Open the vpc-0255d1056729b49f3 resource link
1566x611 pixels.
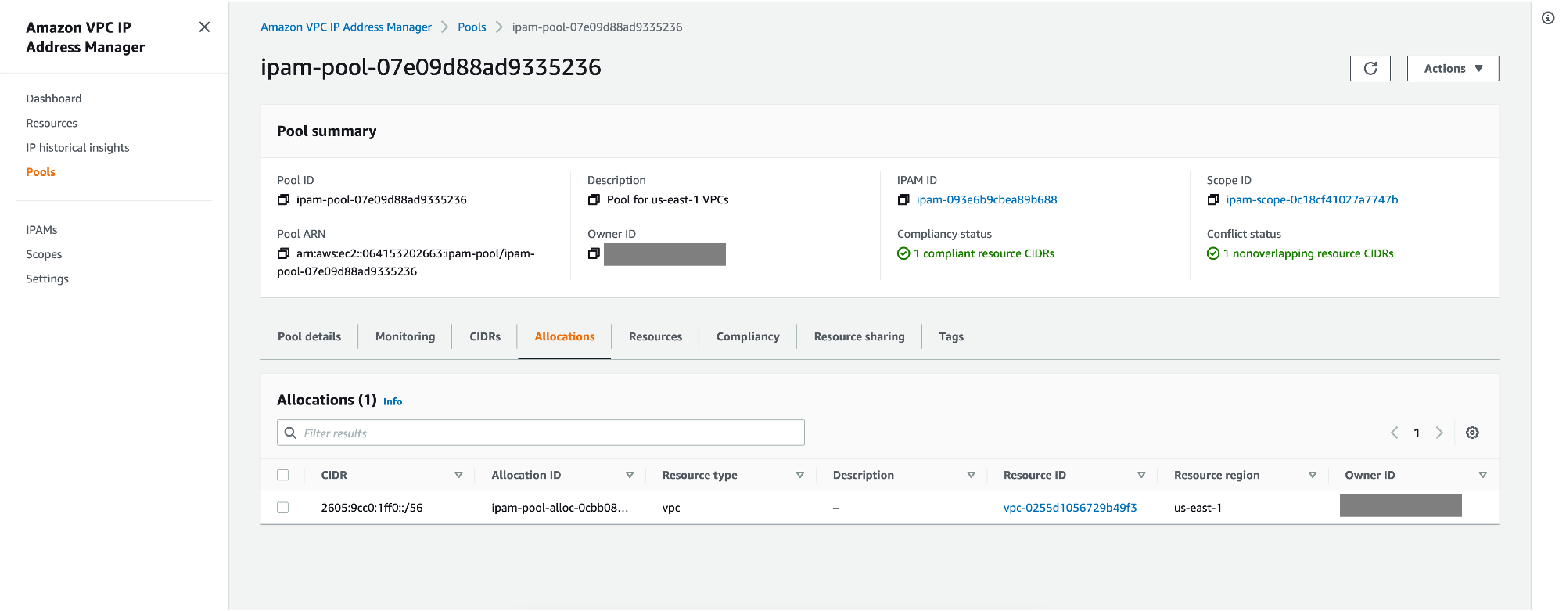1070,509
